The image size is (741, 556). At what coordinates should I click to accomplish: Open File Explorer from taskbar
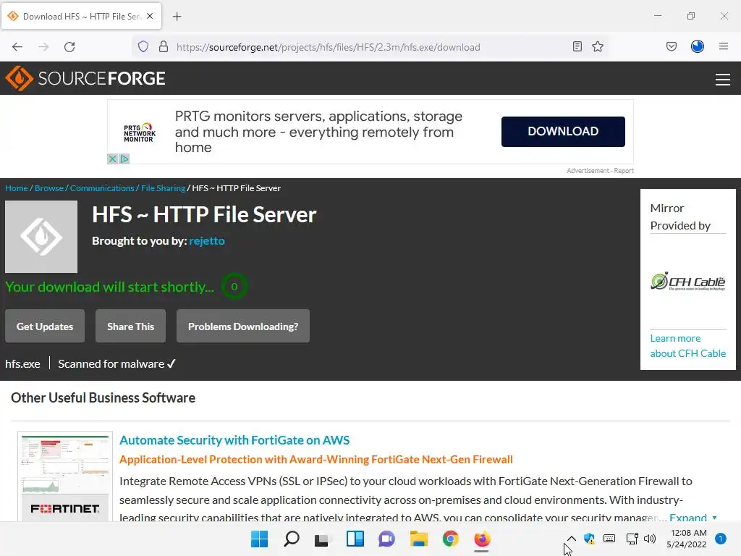(419, 539)
